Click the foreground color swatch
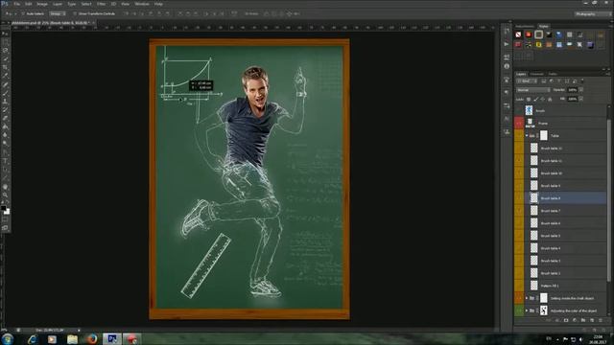 (x=4, y=208)
